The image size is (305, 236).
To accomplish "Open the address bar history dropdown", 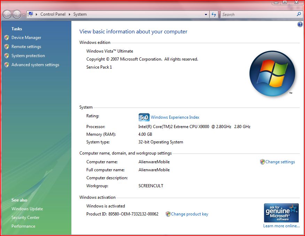I will click(x=206, y=14).
